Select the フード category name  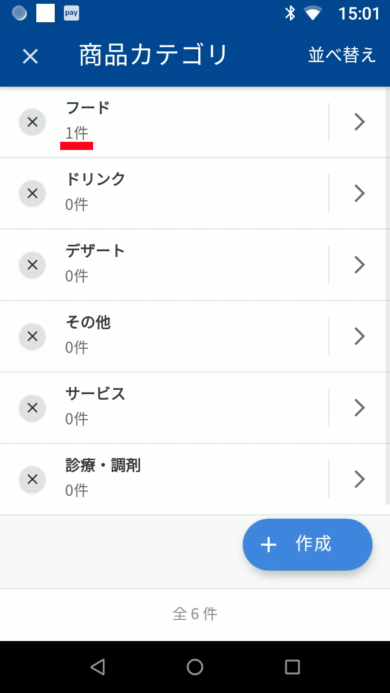88,108
